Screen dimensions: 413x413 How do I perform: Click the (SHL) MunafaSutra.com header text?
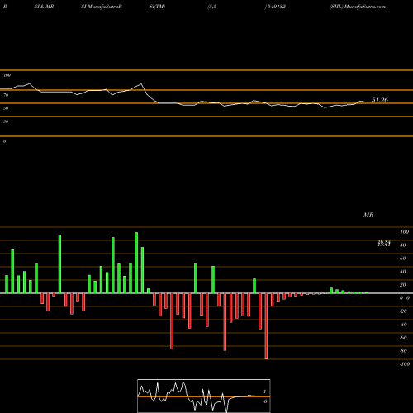(x=358, y=7)
